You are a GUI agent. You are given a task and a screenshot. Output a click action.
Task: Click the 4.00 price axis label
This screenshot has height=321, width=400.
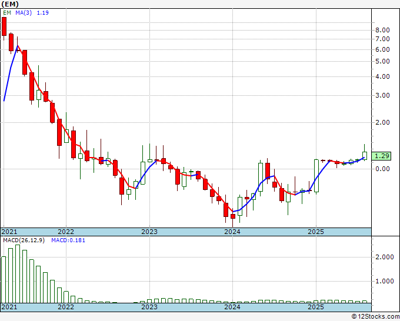382,76
